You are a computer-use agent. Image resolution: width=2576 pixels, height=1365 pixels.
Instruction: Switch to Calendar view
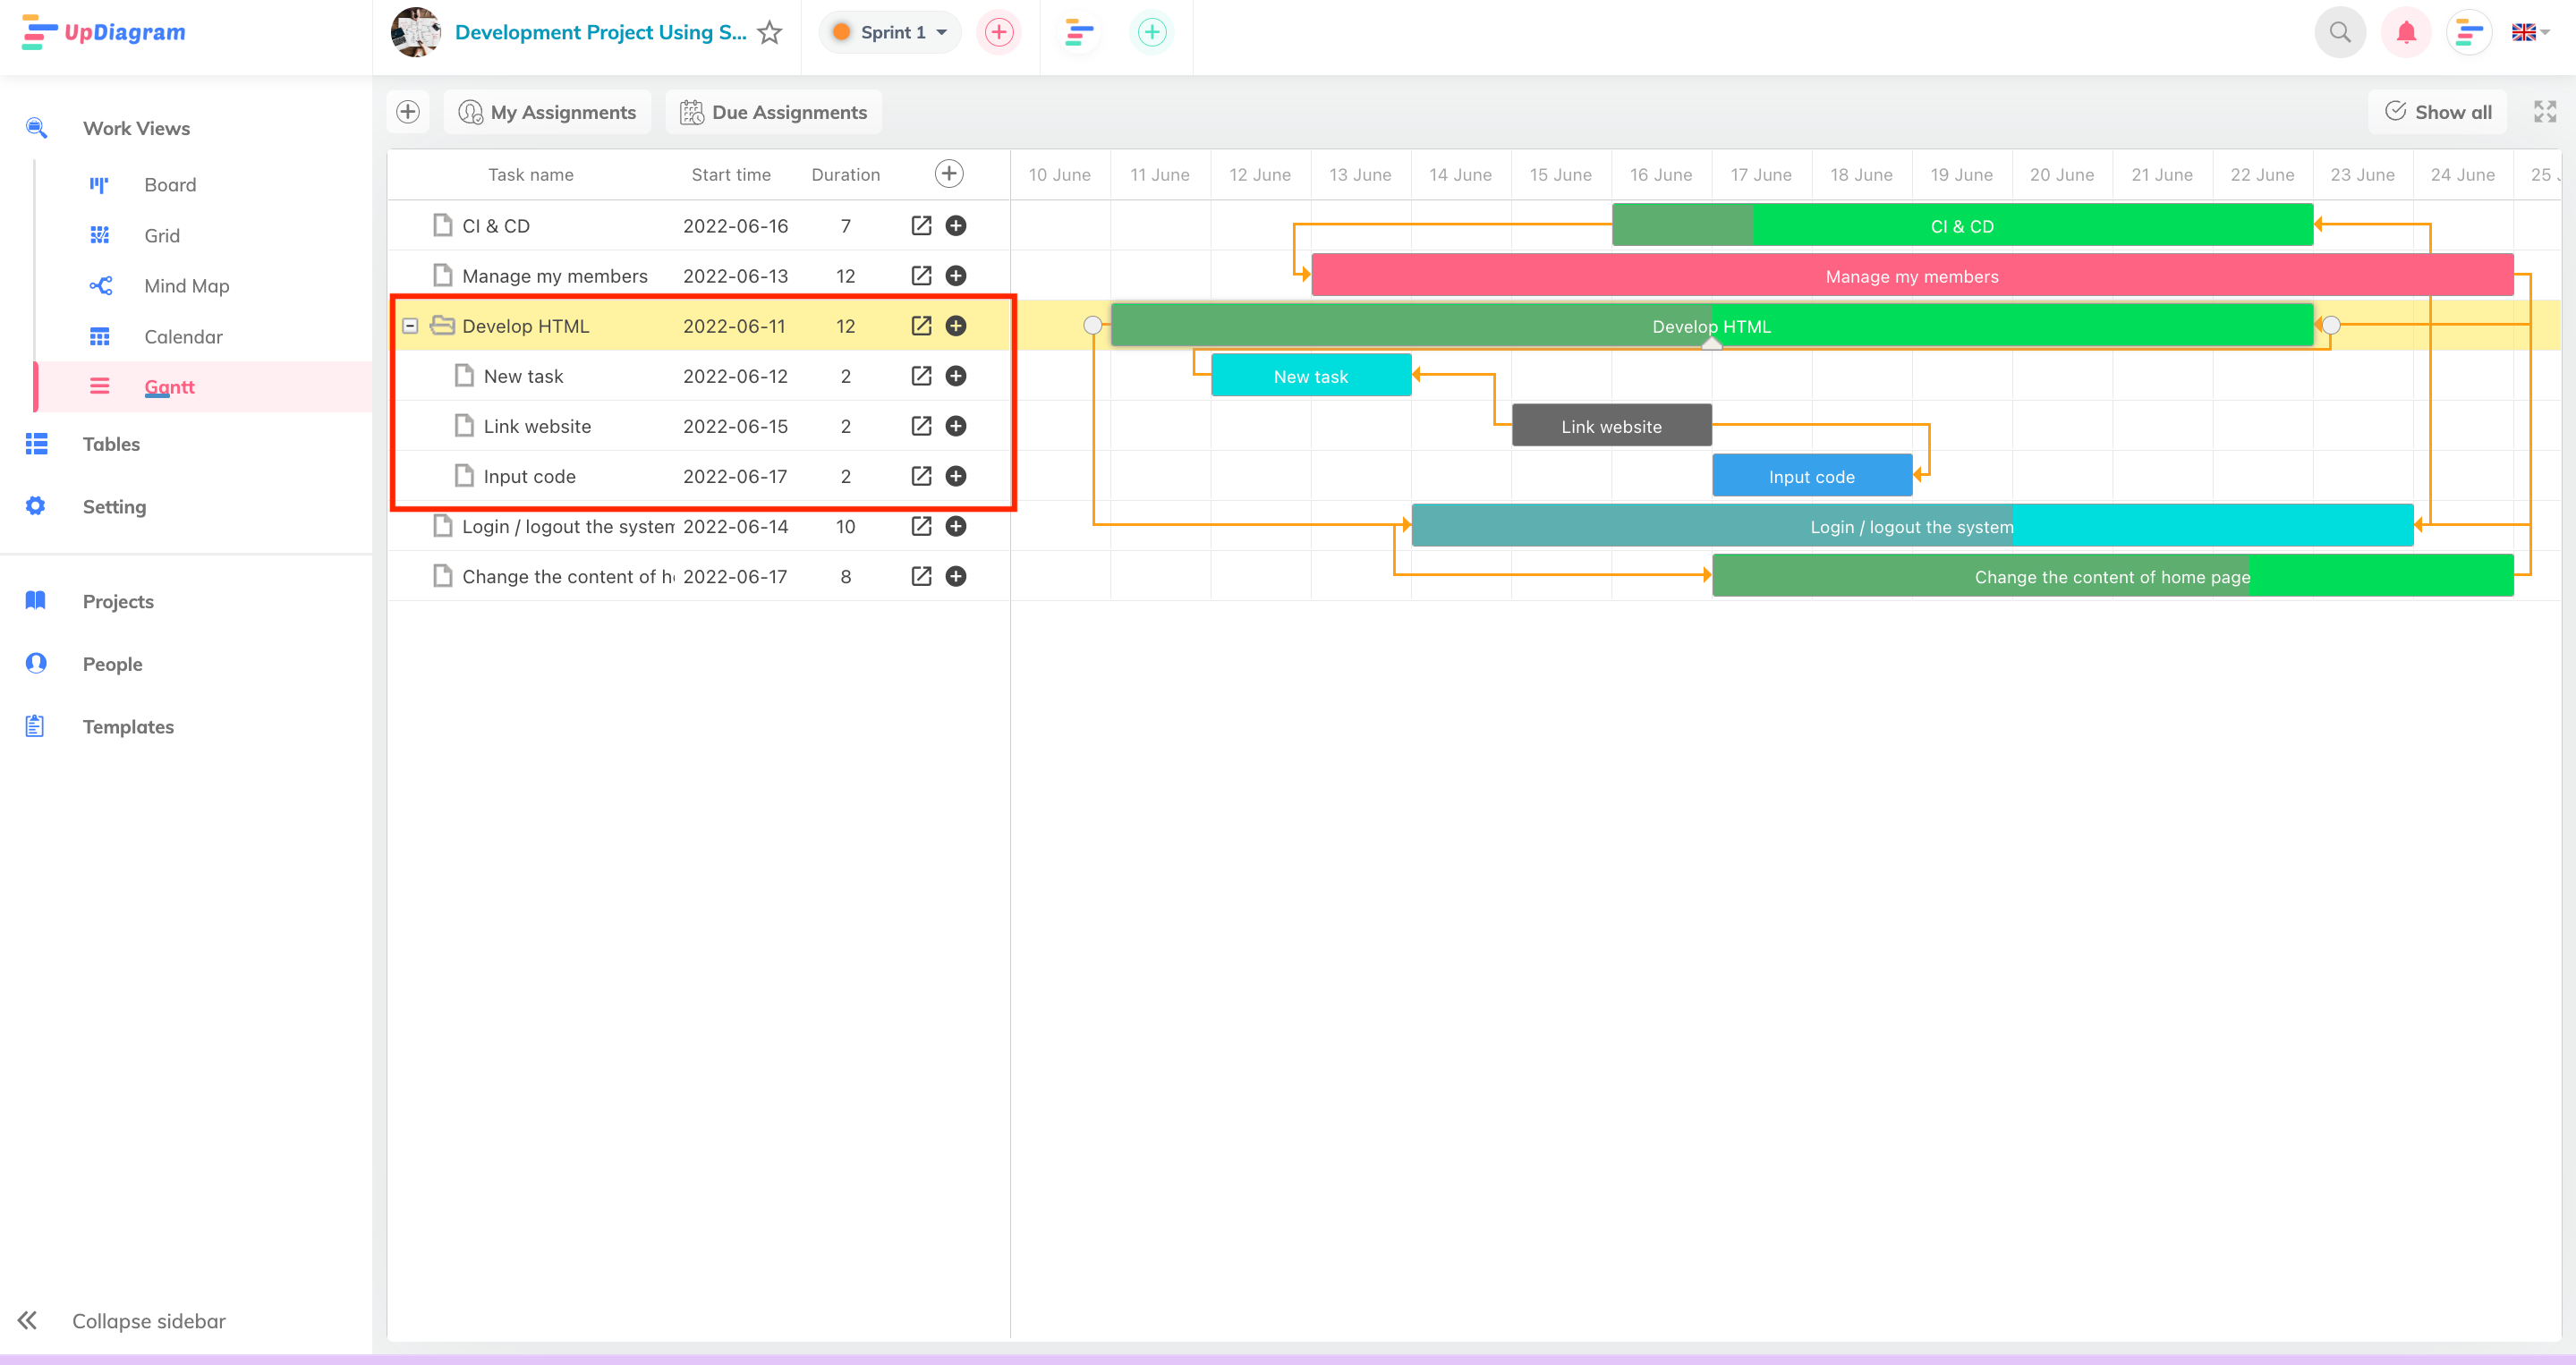click(183, 336)
